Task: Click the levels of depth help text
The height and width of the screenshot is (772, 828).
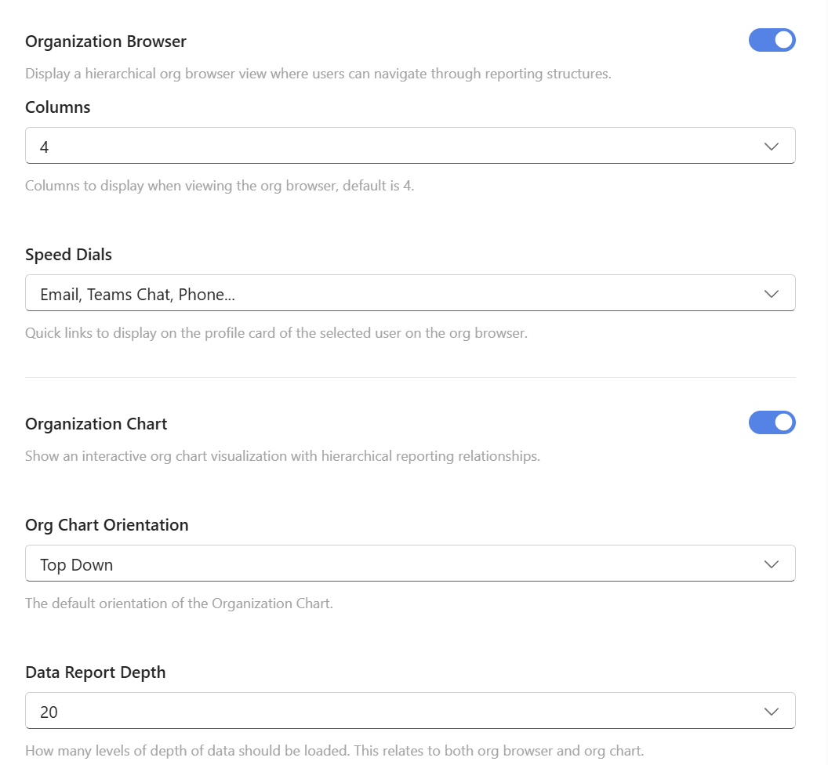Action: tap(334, 751)
